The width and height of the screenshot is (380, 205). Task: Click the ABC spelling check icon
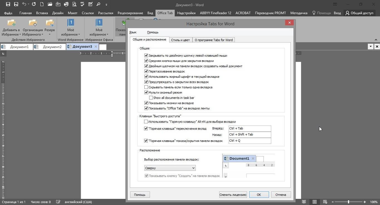point(82,4)
